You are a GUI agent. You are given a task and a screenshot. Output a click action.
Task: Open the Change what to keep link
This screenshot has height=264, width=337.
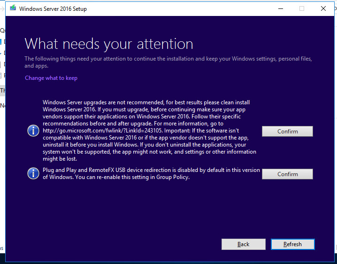click(51, 78)
